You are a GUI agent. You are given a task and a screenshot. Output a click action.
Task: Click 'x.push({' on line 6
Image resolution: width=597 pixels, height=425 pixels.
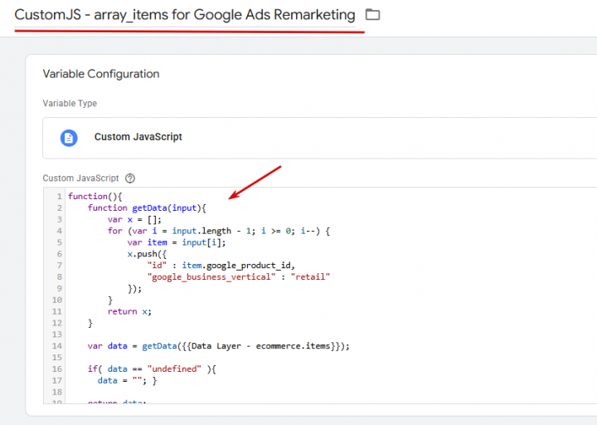pyautogui.click(x=147, y=254)
